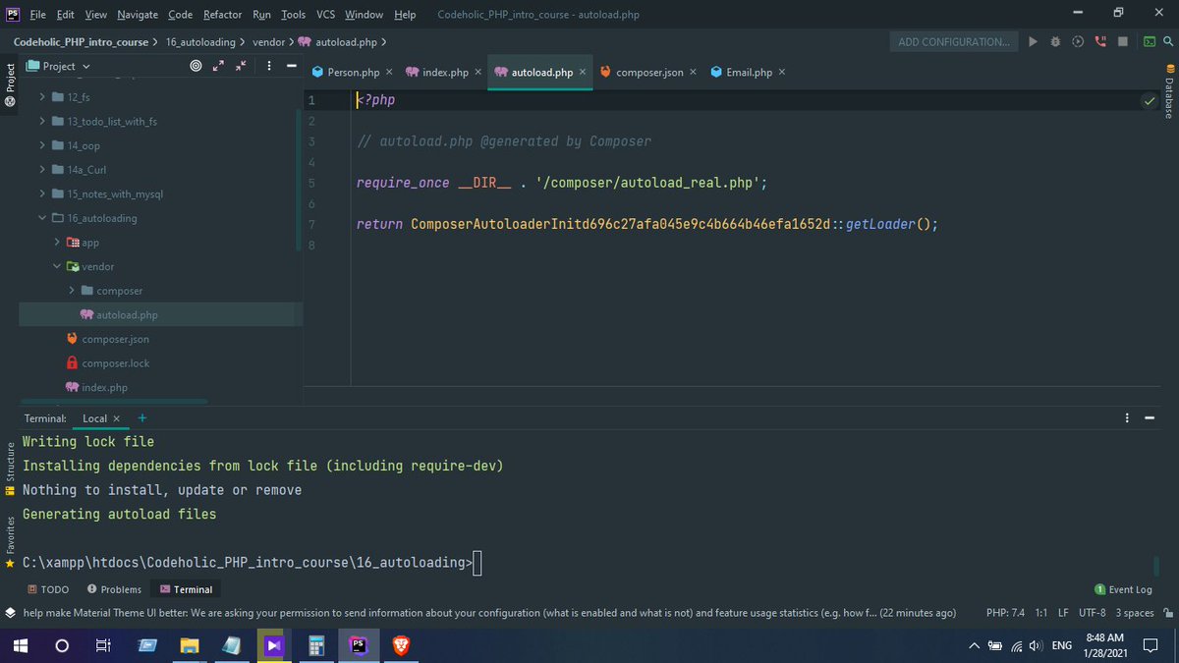Close the autoload.php editor tab
The width and height of the screenshot is (1179, 663).
point(583,72)
